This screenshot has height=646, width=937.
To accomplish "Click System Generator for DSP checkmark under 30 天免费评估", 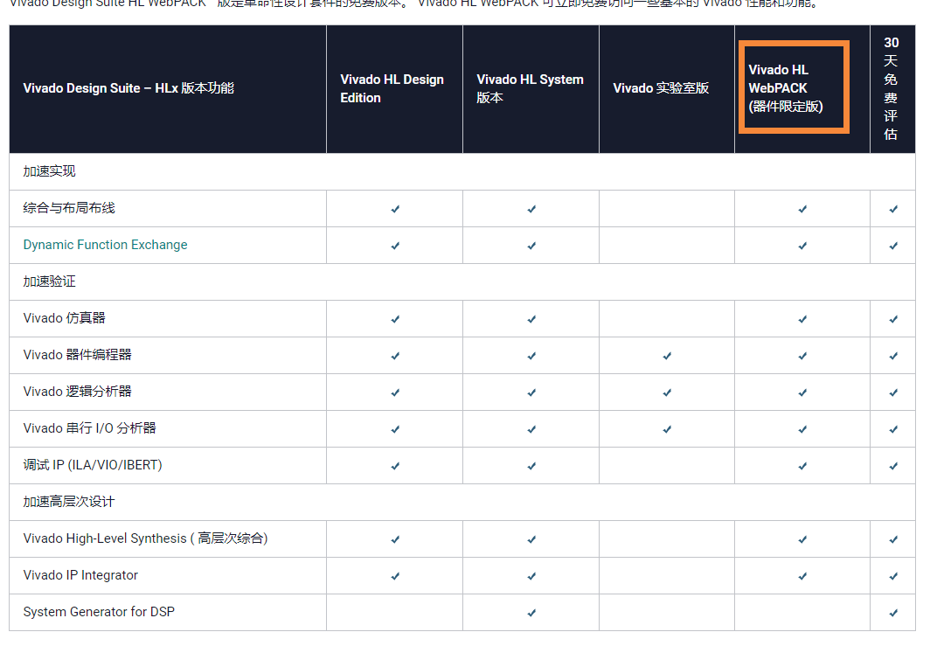I will click(x=893, y=613).
